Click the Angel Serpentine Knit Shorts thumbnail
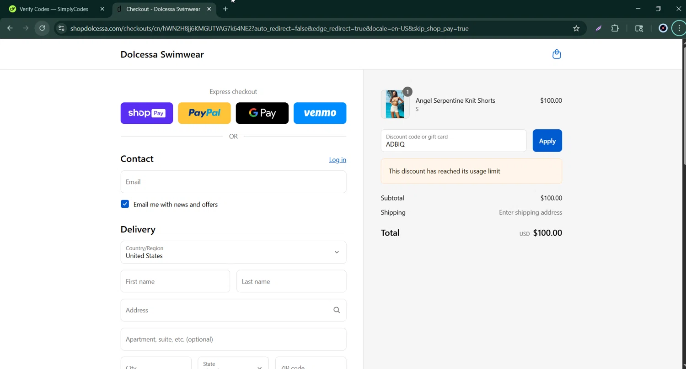 [x=395, y=104]
